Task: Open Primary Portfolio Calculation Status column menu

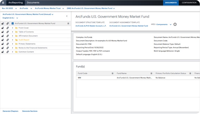Action: pos(190,73)
